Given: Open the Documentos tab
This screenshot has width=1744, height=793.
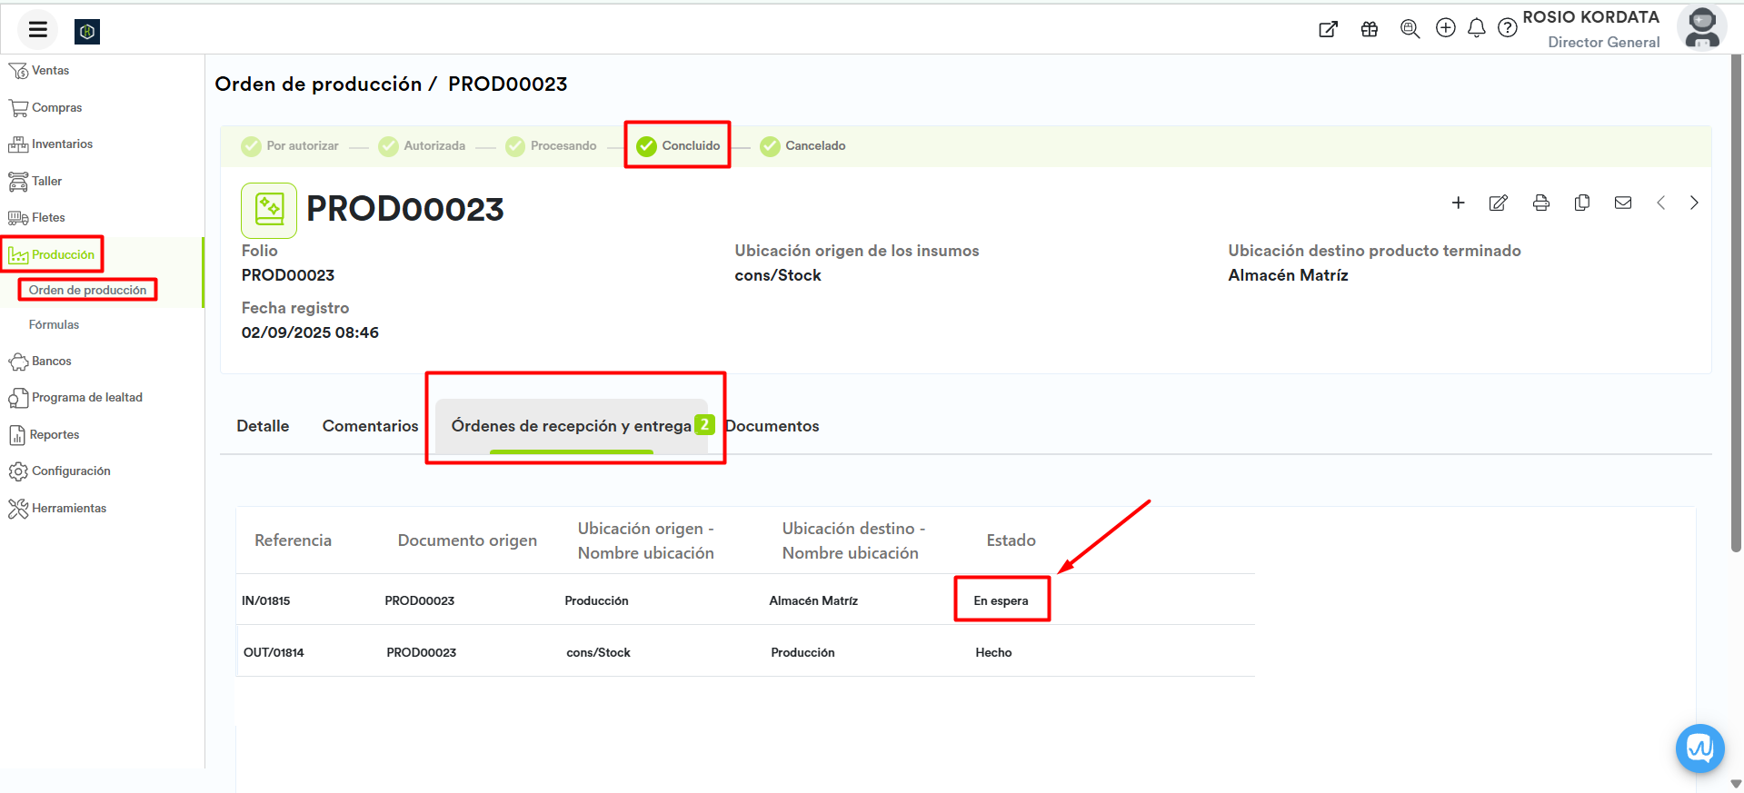Looking at the screenshot, I should coord(772,426).
